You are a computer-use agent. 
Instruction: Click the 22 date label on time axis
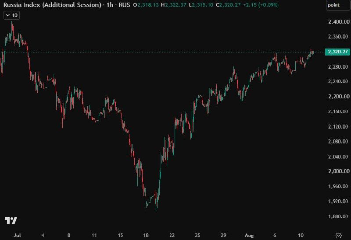click(x=172, y=235)
